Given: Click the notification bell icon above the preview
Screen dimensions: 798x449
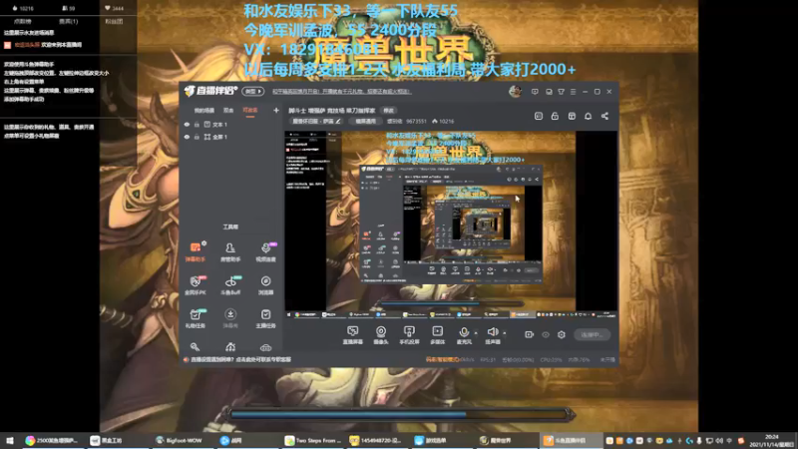Looking at the screenshot, I should (588, 116).
